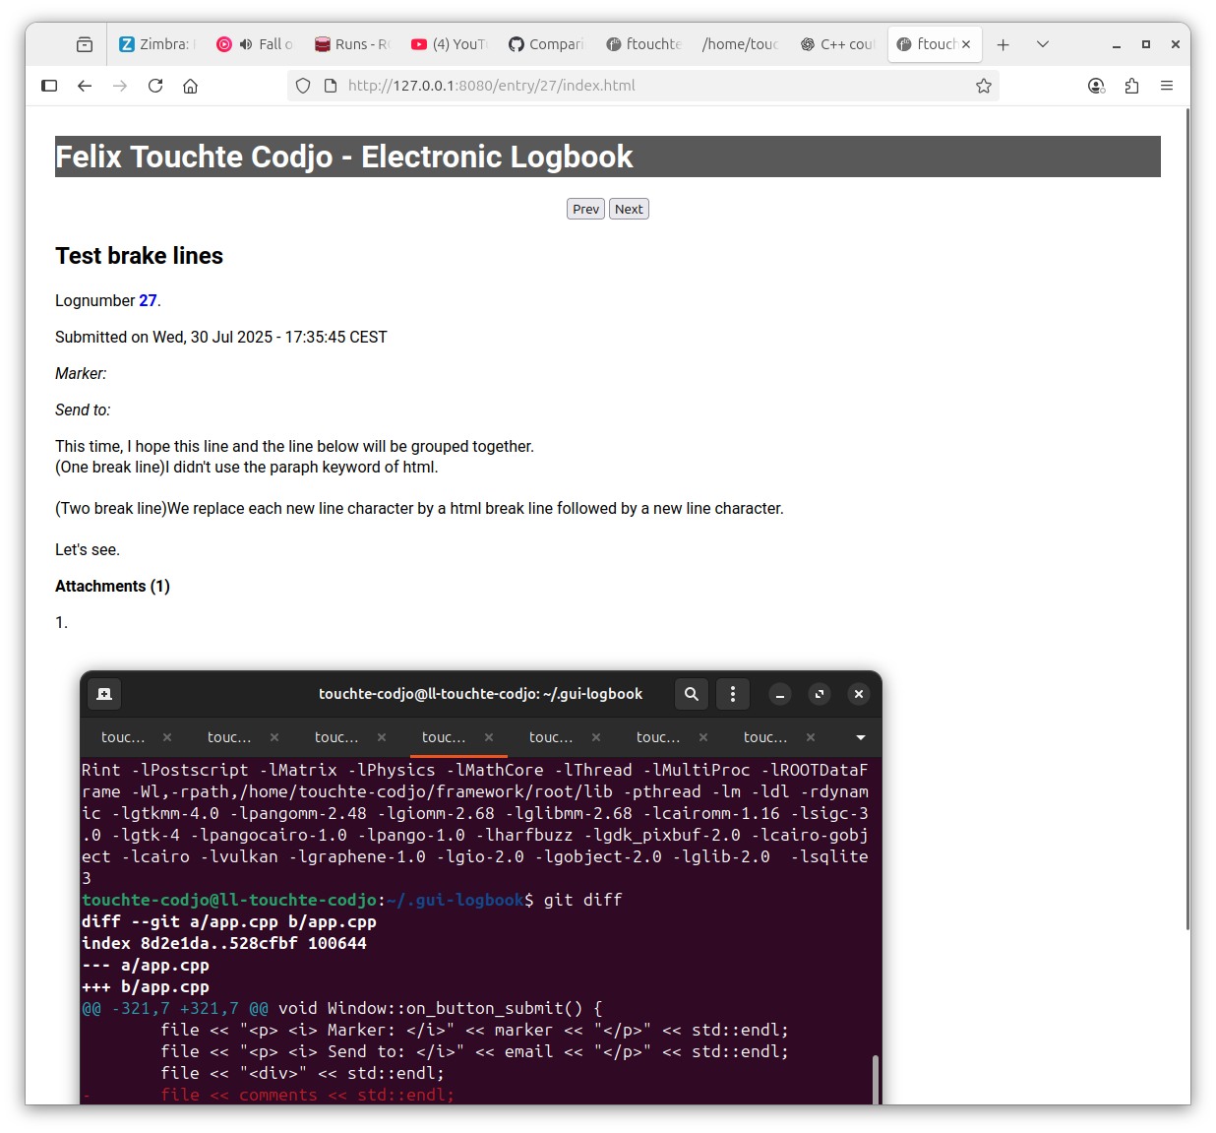The image size is (1216, 1133).
Task: Go to browser home page
Action: pos(191,86)
